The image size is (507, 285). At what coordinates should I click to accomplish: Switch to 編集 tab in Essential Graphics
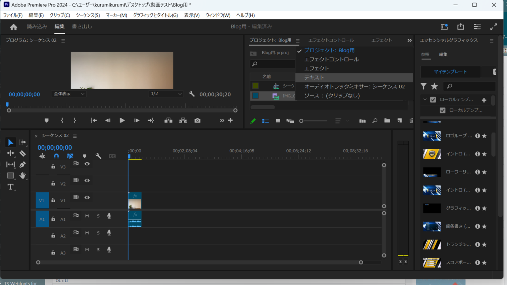tap(443, 54)
